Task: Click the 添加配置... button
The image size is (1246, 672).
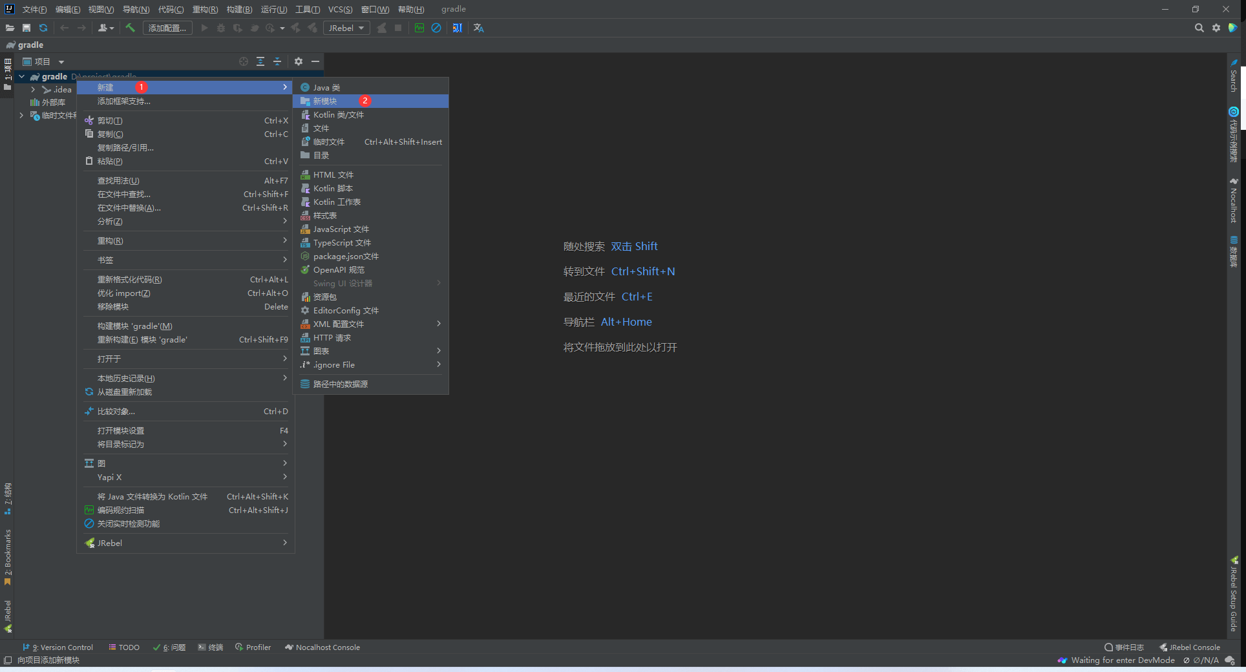Action: point(167,28)
